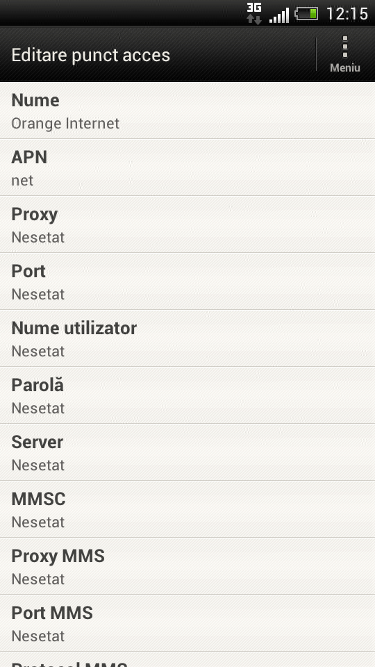The image size is (375, 667).
Task: Select the MMSC setting entry
Action: tap(187, 509)
